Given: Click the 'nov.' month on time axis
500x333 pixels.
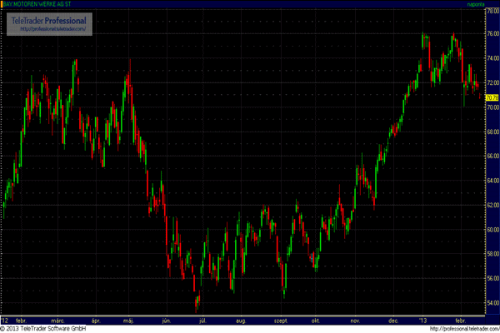Looking at the screenshot, I should point(356,320).
